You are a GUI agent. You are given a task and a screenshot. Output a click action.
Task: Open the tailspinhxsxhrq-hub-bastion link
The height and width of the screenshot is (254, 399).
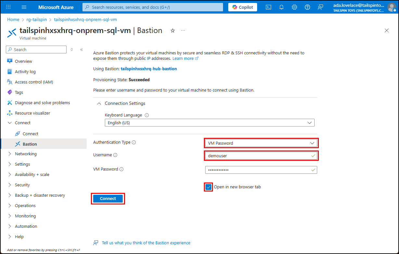(x=149, y=69)
